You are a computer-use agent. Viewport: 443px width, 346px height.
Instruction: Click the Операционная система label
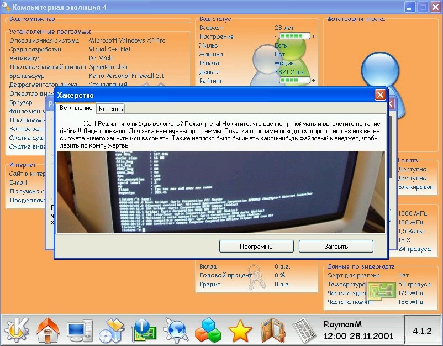pyautogui.click(x=44, y=40)
